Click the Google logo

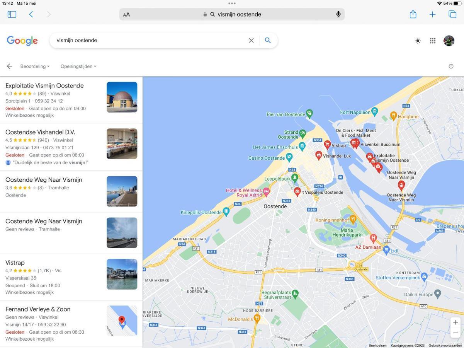pos(22,41)
